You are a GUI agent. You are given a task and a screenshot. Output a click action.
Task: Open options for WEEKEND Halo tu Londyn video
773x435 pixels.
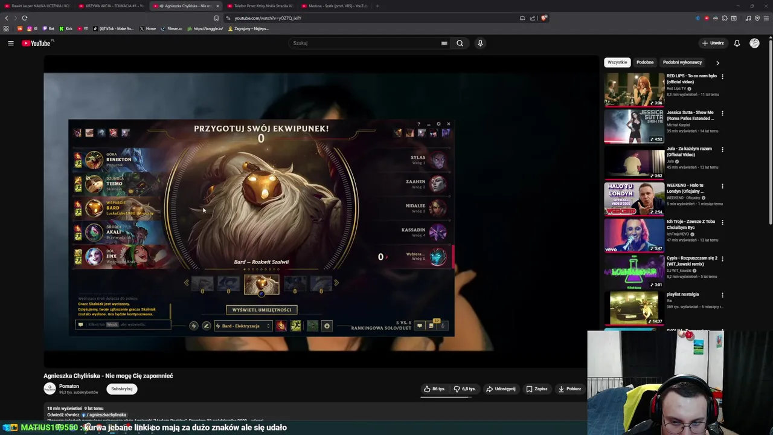pyautogui.click(x=722, y=186)
